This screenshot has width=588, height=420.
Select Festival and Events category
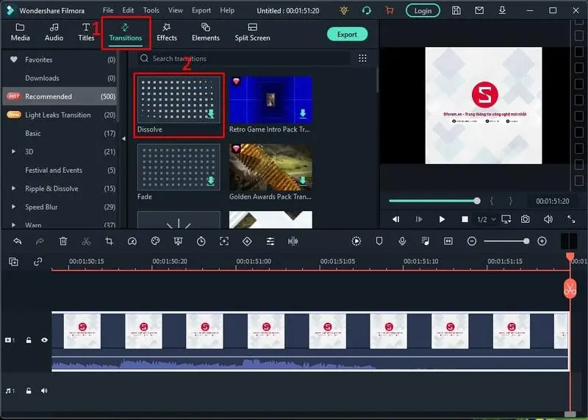pyautogui.click(x=60, y=170)
